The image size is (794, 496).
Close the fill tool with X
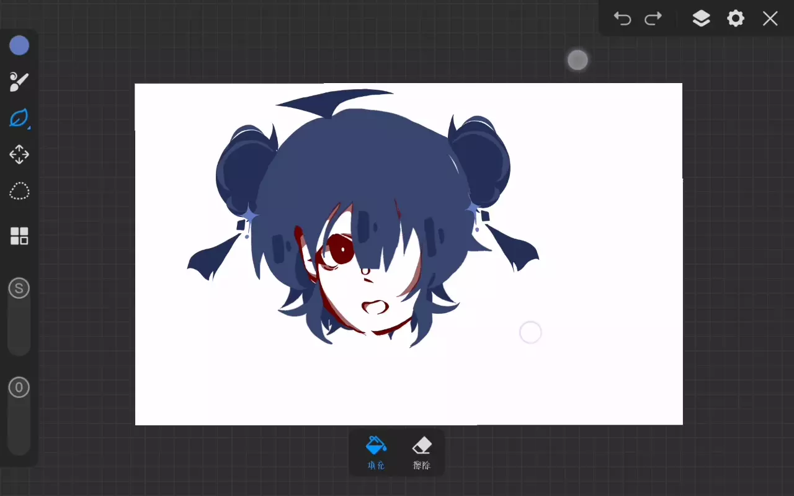[x=770, y=19]
